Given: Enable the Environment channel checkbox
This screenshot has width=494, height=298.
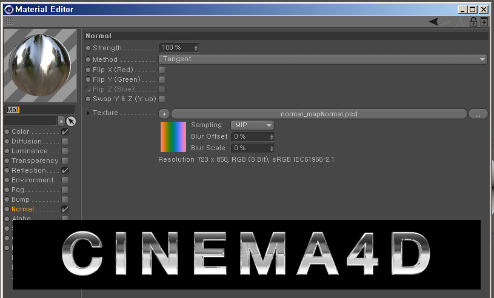Looking at the screenshot, I should [x=65, y=180].
